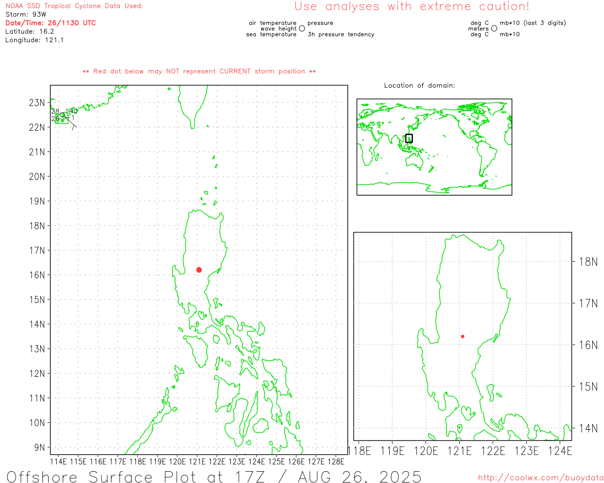
Task: Select 'Date/Time: 26/1130 UTC' text
Action: (50, 23)
